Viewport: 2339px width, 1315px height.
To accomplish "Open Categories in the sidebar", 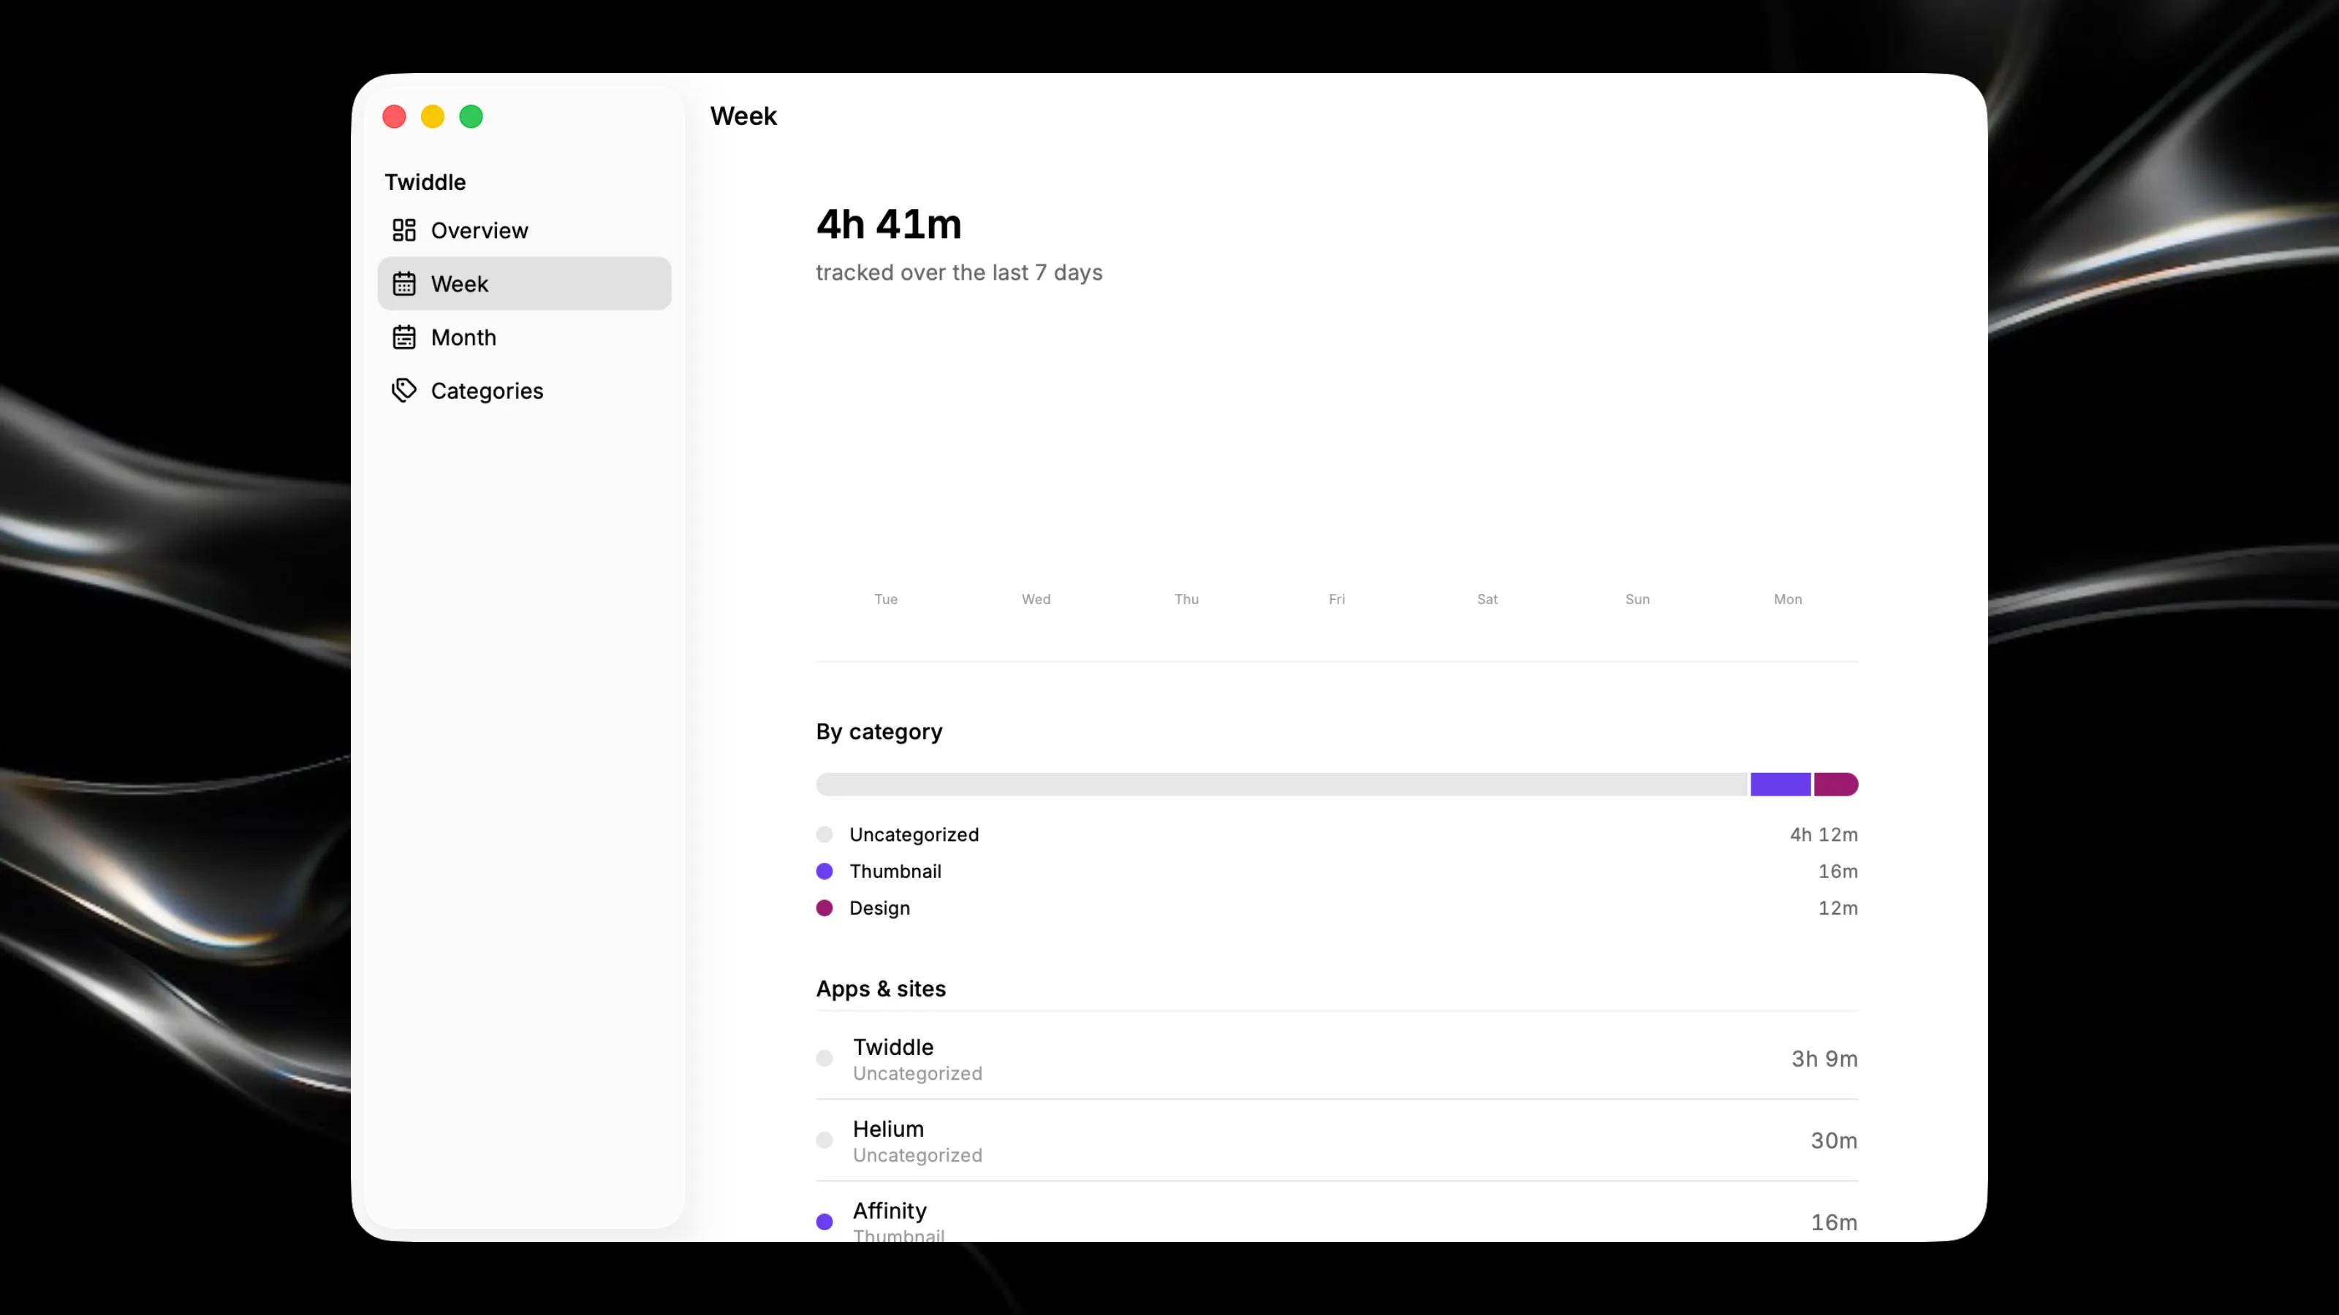I will tap(524, 390).
